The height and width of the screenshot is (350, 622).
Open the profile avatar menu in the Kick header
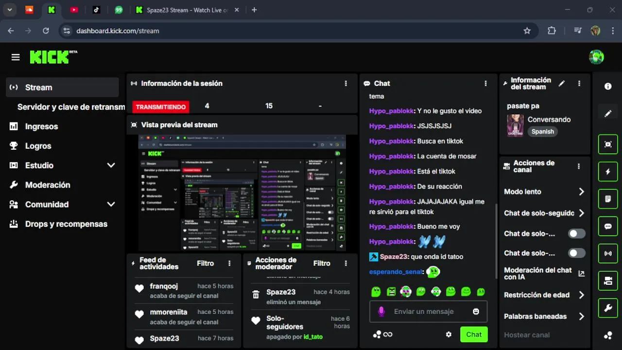click(596, 57)
